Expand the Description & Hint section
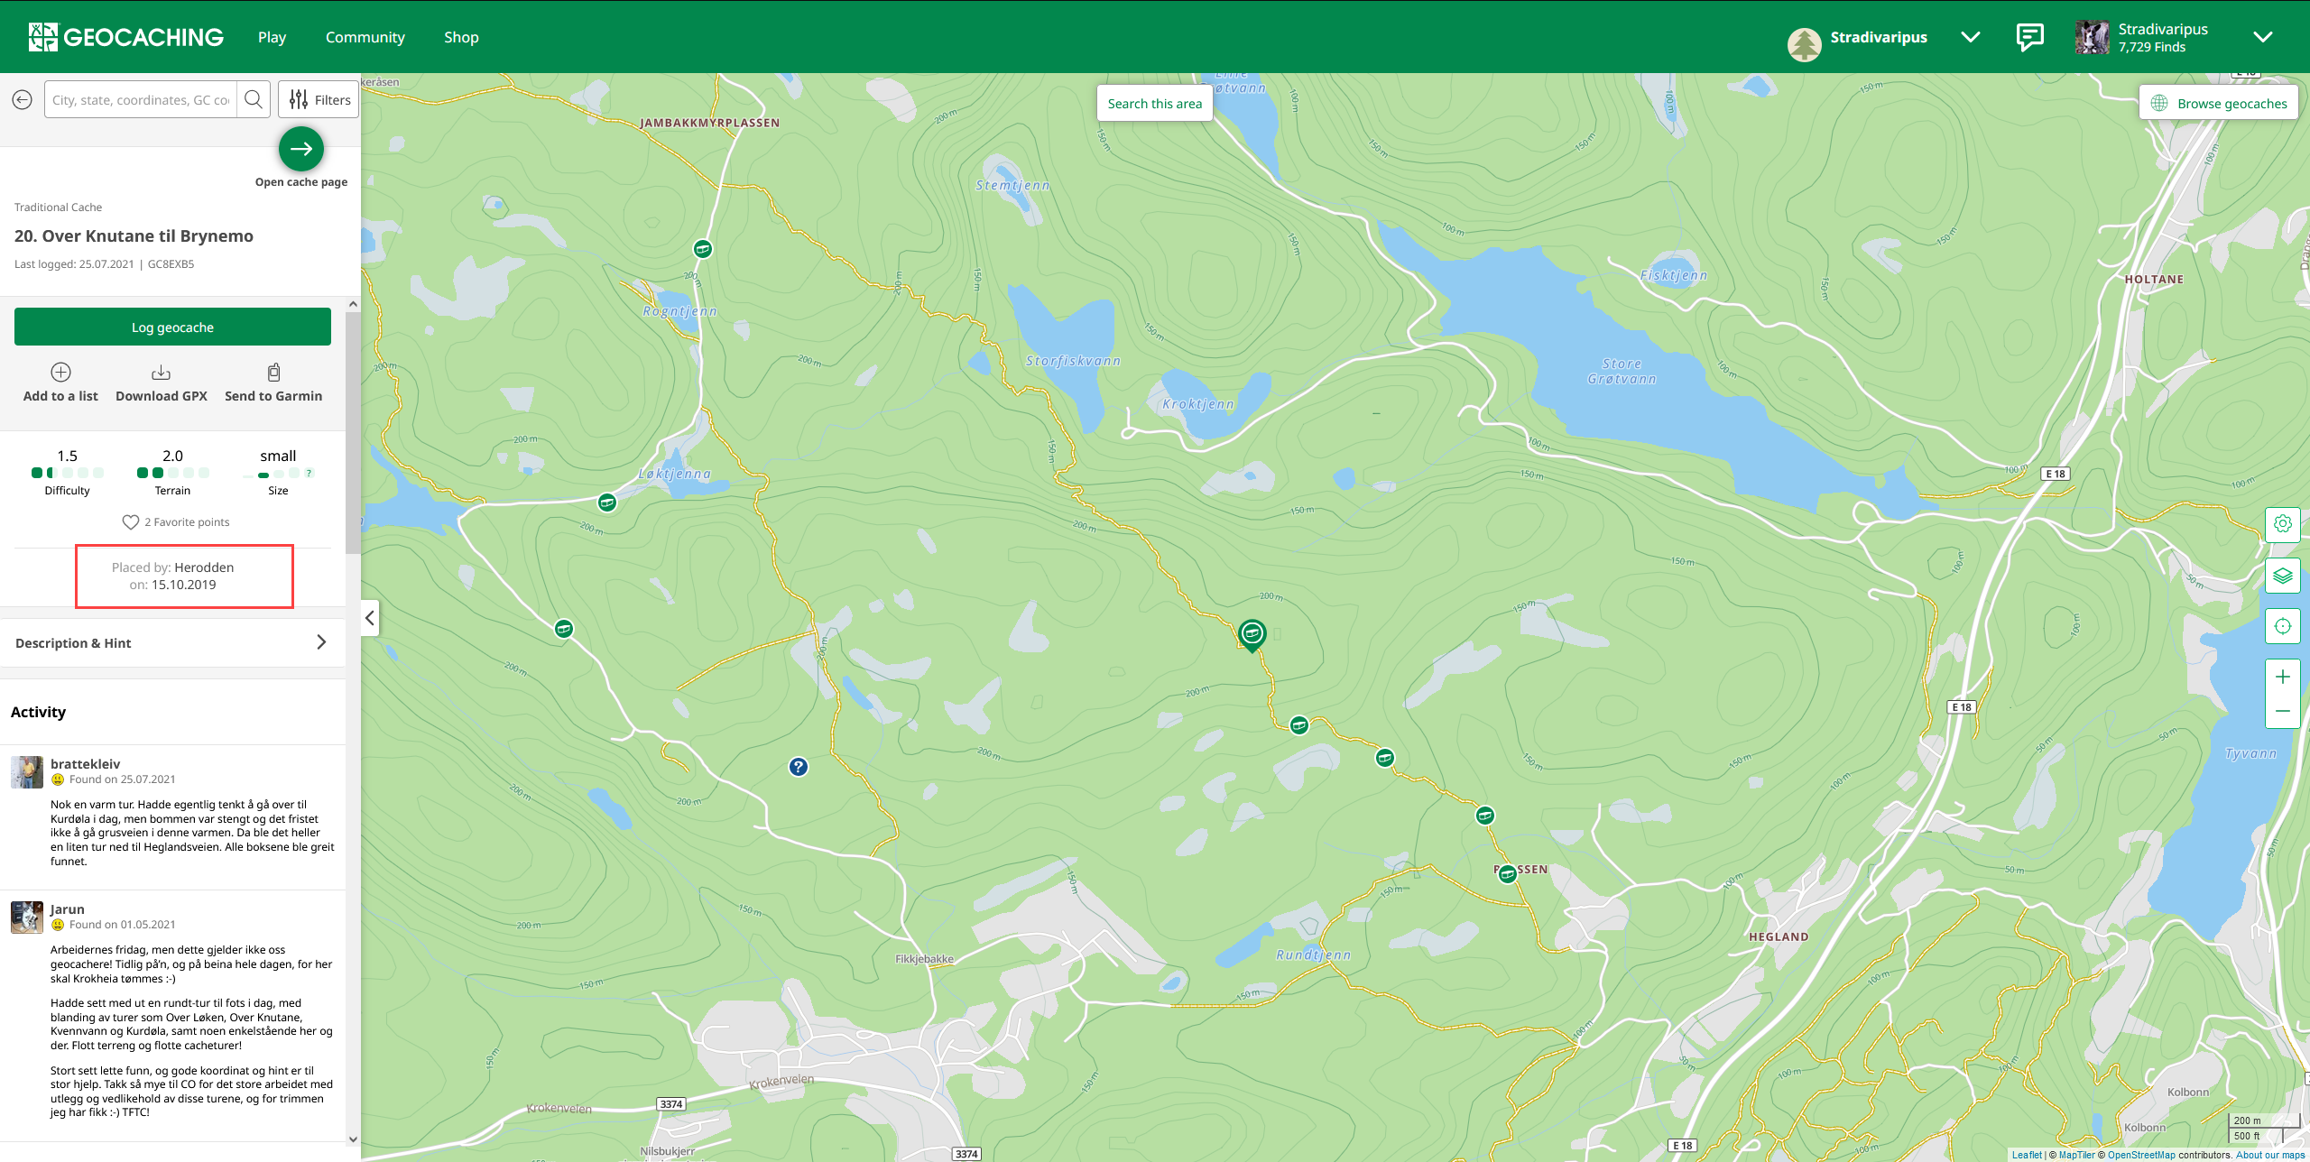 click(x=172, y=642)
